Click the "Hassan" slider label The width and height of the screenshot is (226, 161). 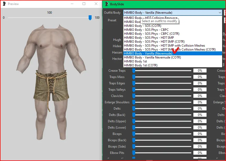[x=117, y=52]
